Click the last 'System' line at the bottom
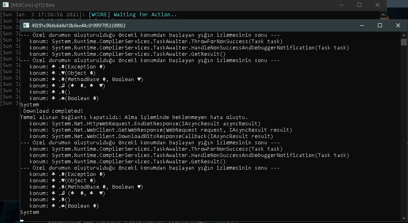Image resolution: width=408 pixels, height=223 pixels. tap(30, 212)
